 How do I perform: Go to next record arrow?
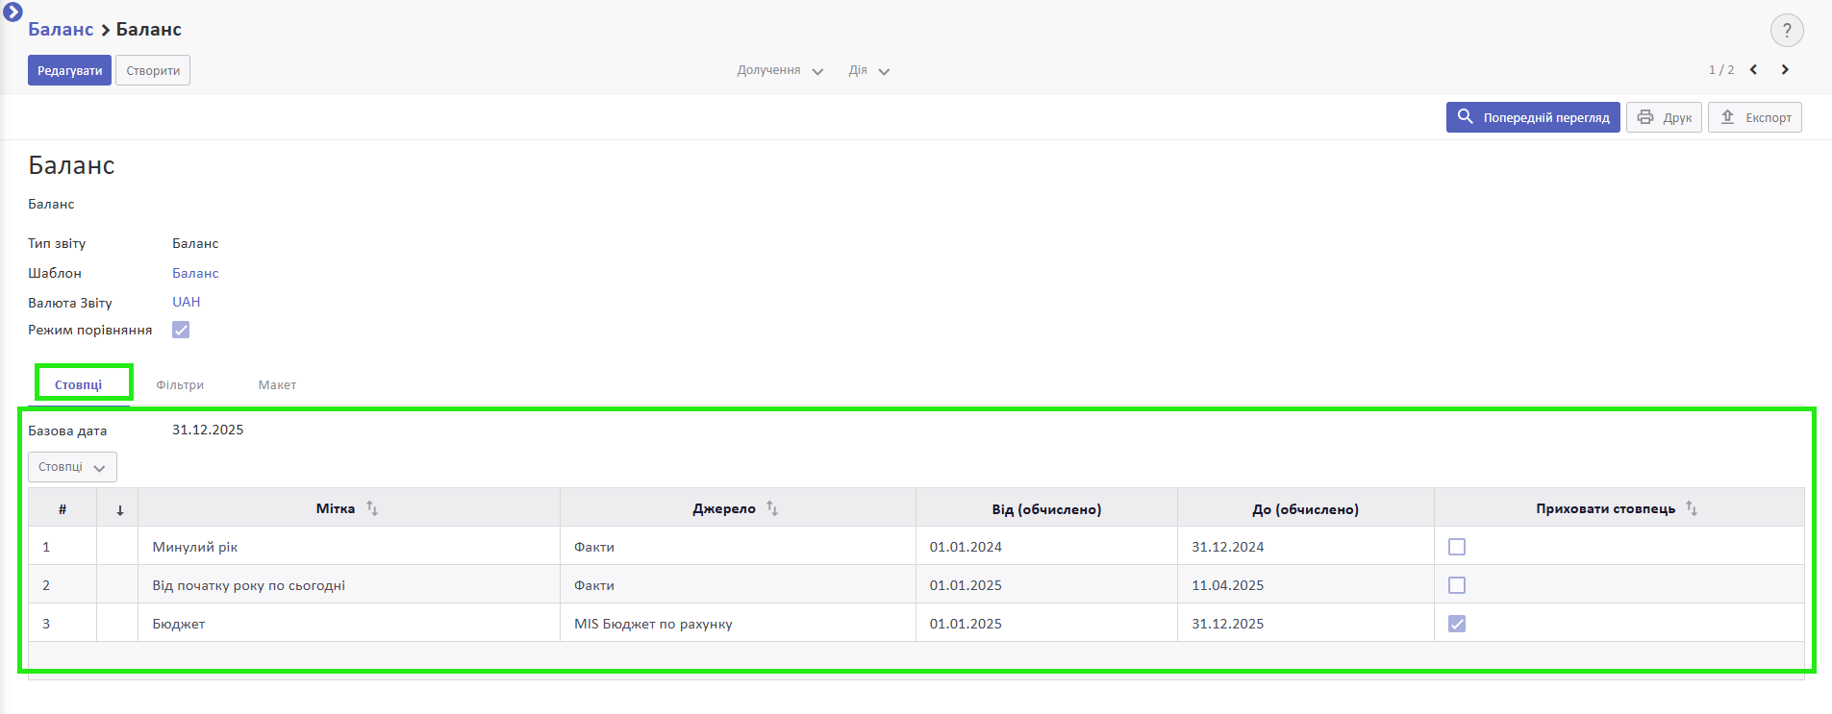click(1785, 69)
